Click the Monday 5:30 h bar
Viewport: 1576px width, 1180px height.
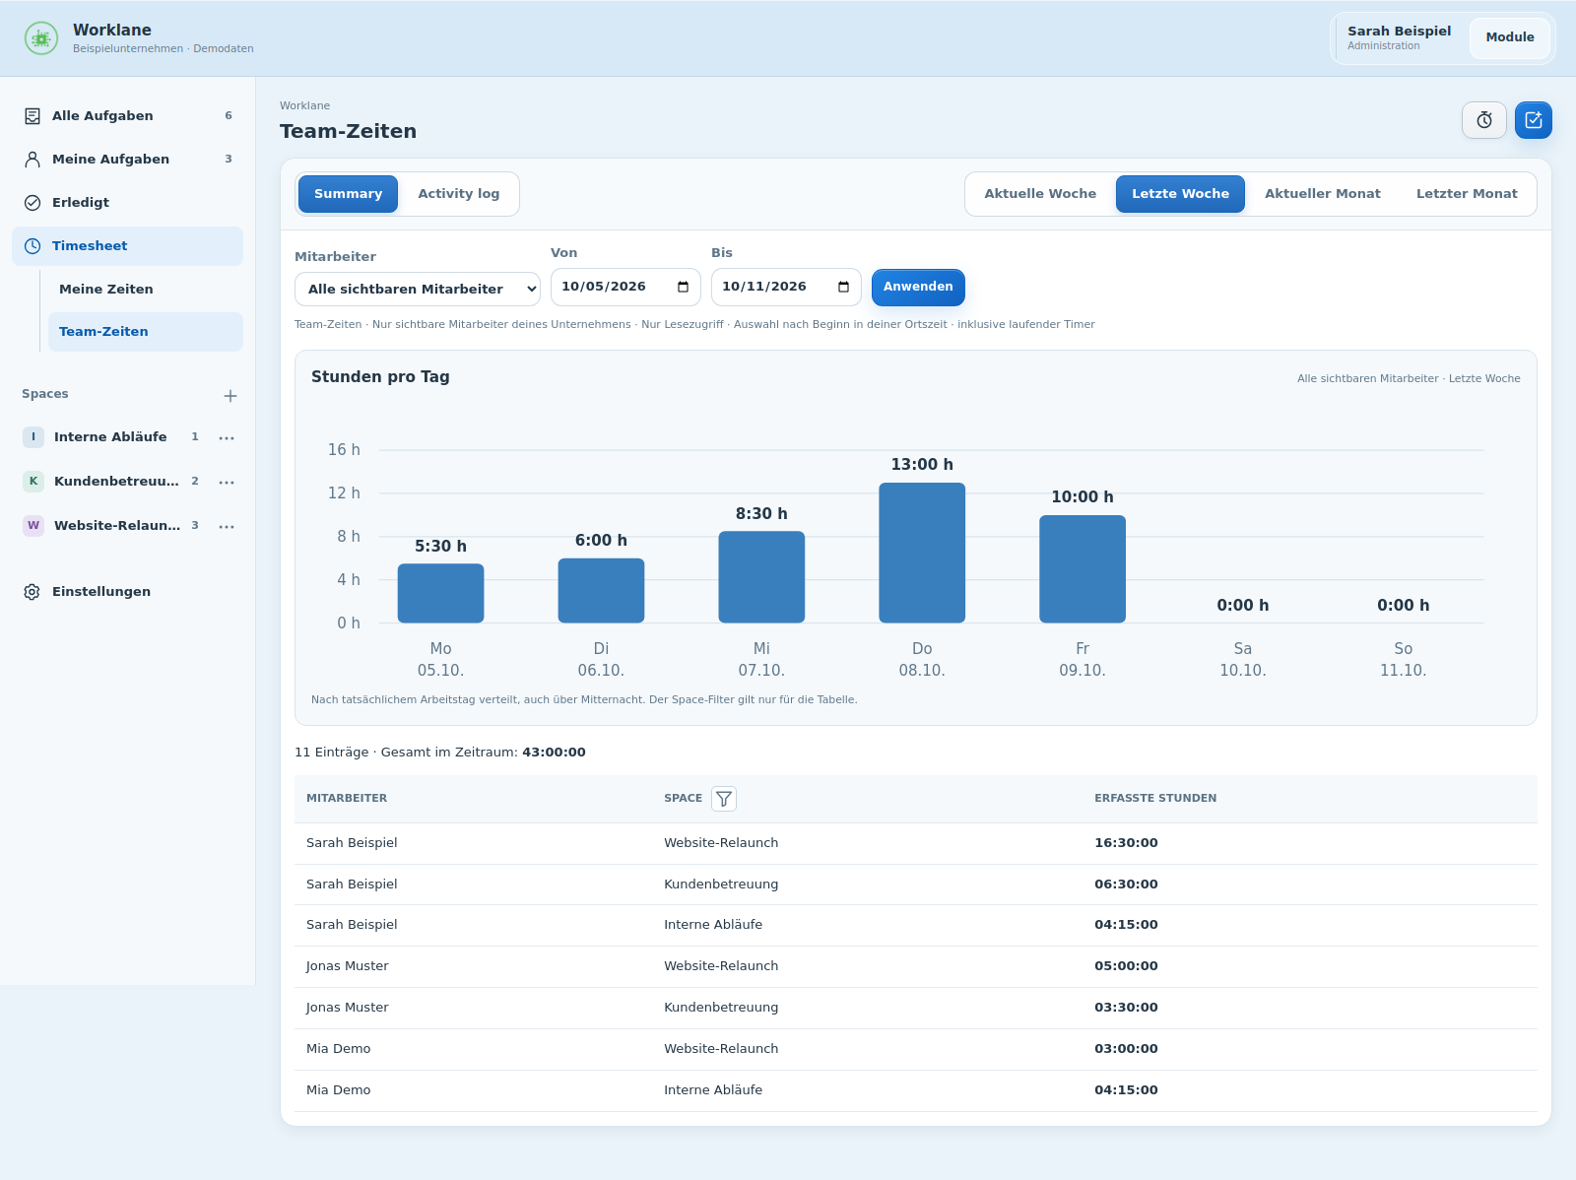point(440,593)
